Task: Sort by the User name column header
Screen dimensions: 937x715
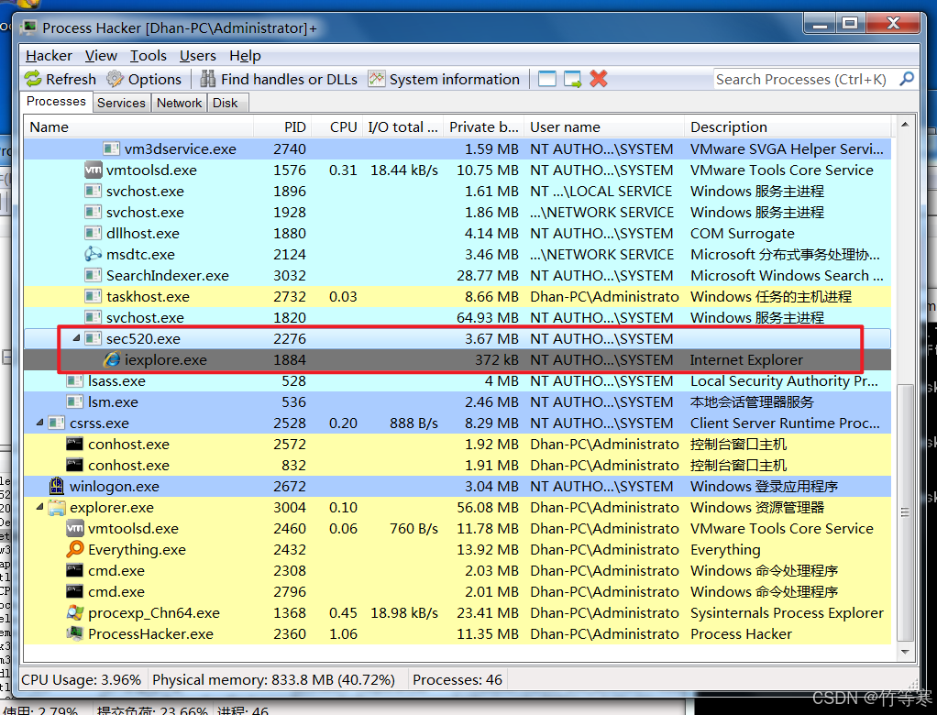Action: 565,127
